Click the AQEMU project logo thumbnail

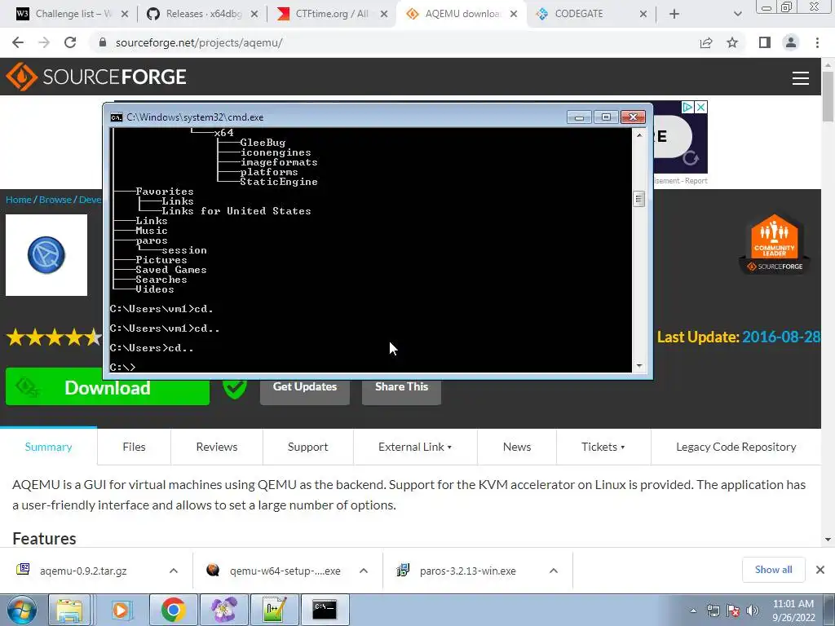[46, 255]
